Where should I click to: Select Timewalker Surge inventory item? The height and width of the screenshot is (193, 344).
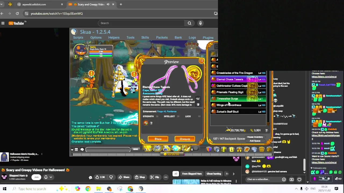(238, 99)
